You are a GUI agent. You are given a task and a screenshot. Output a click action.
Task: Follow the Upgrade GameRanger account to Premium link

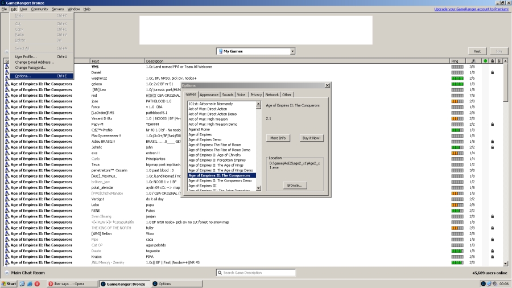tap(471, 9)
